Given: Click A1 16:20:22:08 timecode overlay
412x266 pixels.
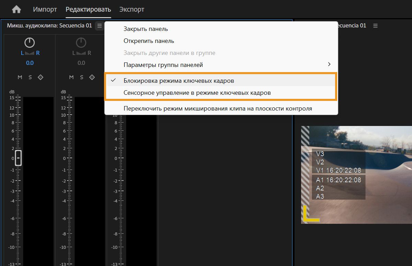Looking at the screenshot, I should (339, 180).
